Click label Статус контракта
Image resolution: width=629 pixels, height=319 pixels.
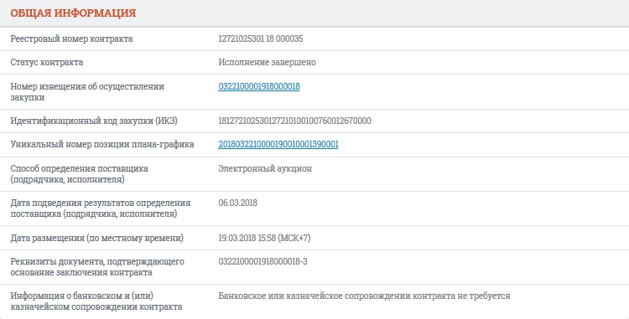[x=46, y=63]
